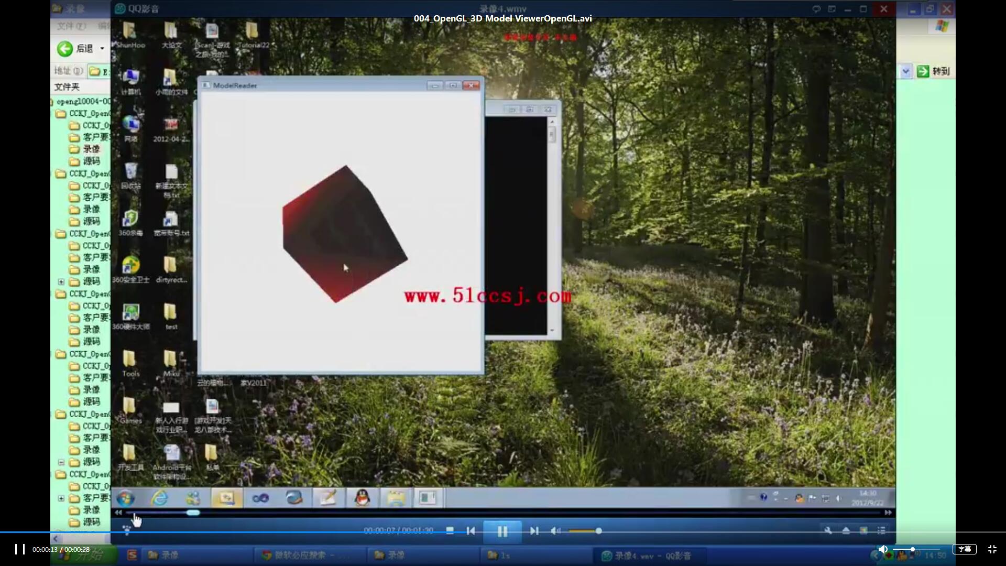Open the 网络 network desktop icon
Viewport: 1006px width, 566px height.
click(130, 129)
